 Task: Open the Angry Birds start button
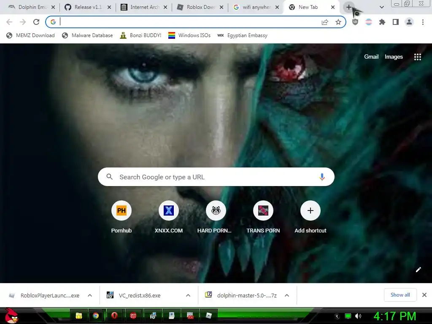pyautogui.click(x=11, y=316)
